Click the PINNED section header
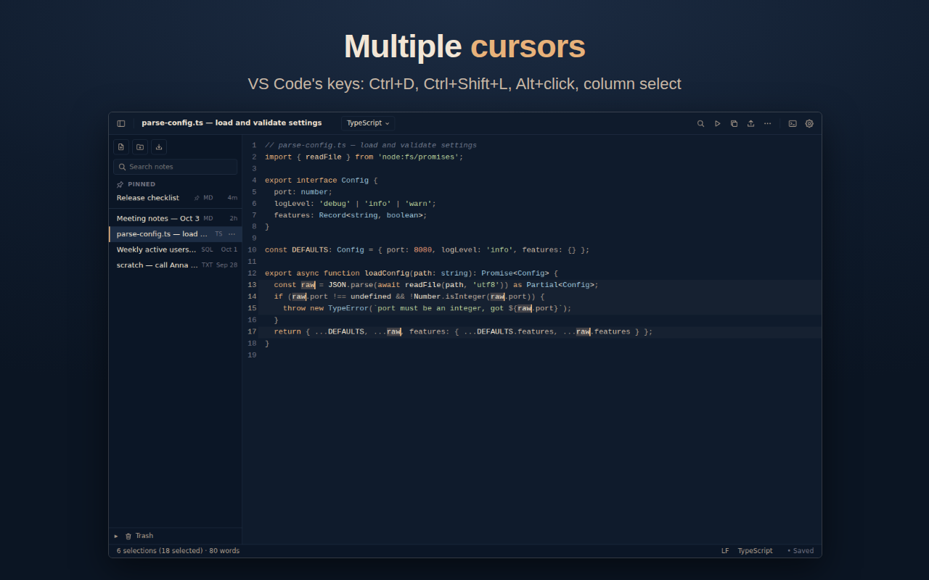The image size is (929, 580). coord(142,184)
